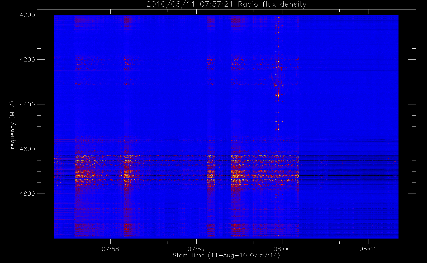Screen dimensions: 427x263
Task: Click the 4000 frequency tick label
Action: pos(27,15)
